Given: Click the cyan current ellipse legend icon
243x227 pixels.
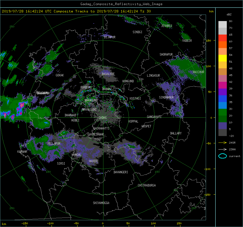Looking at the screenshot, I should tap(222, 156).
